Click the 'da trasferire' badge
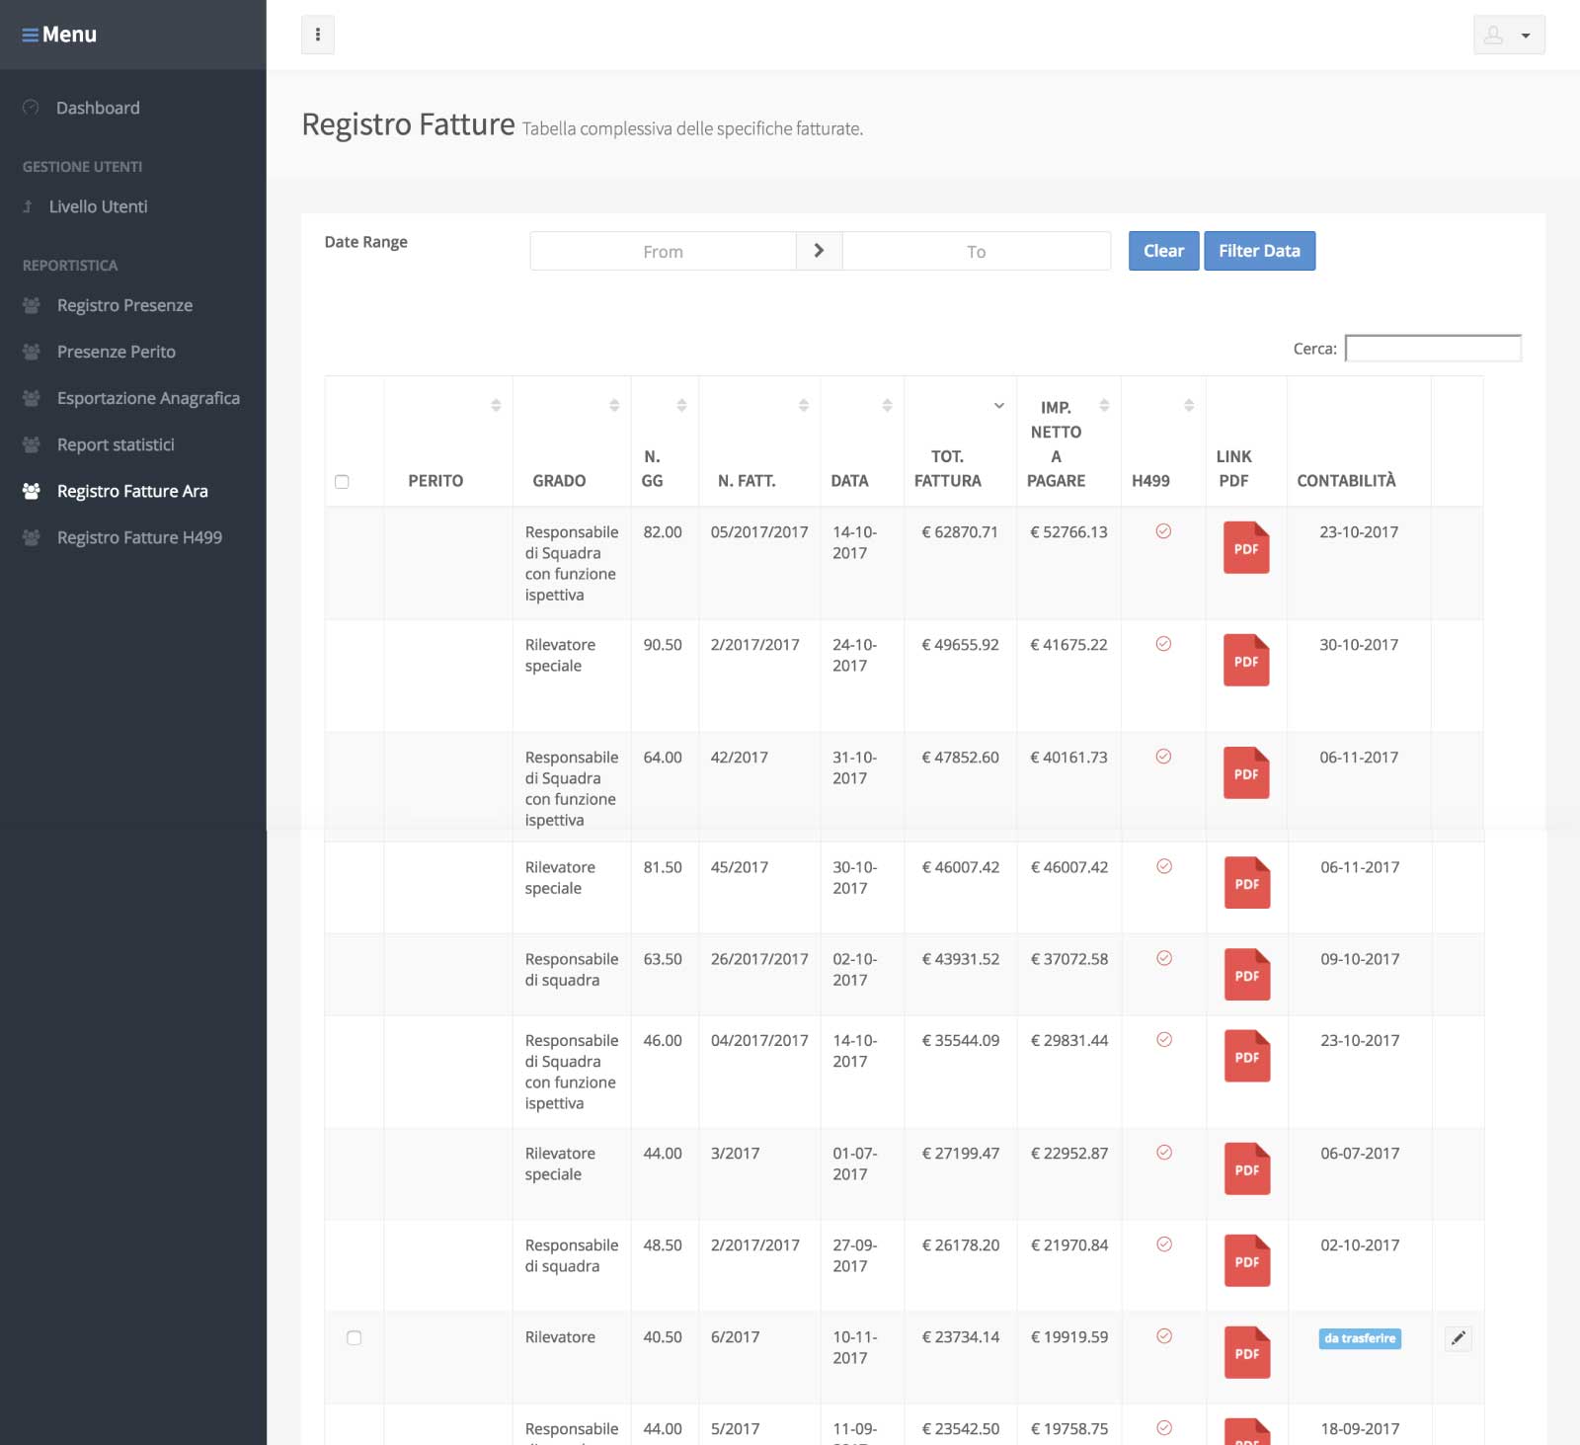This screenshot has height=1445, width=1580. 1360,1338
